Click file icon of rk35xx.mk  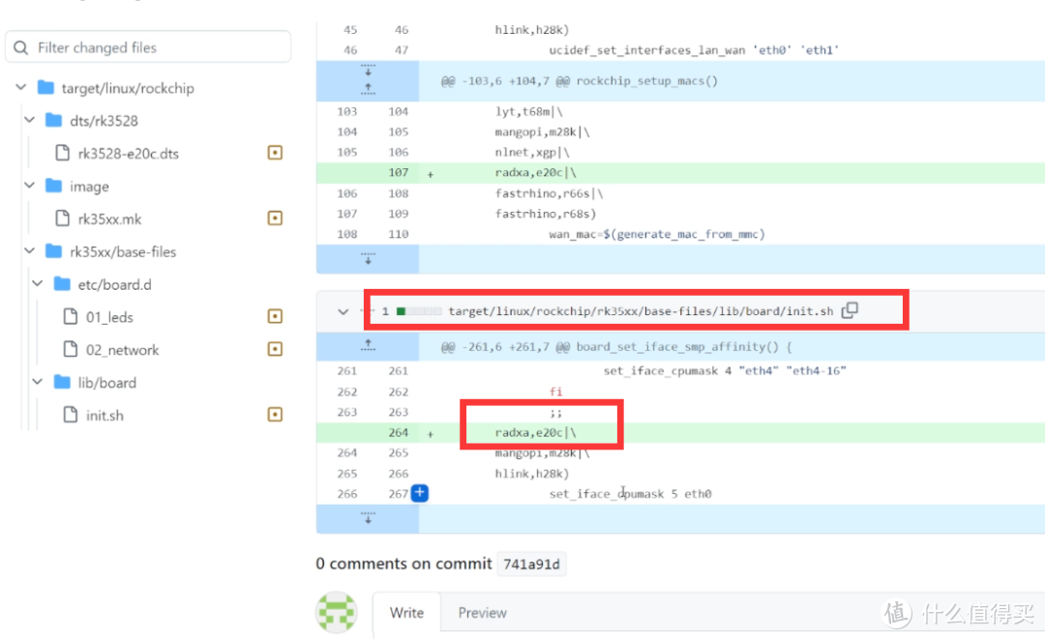pyautogui.click(x=63, y=218)
